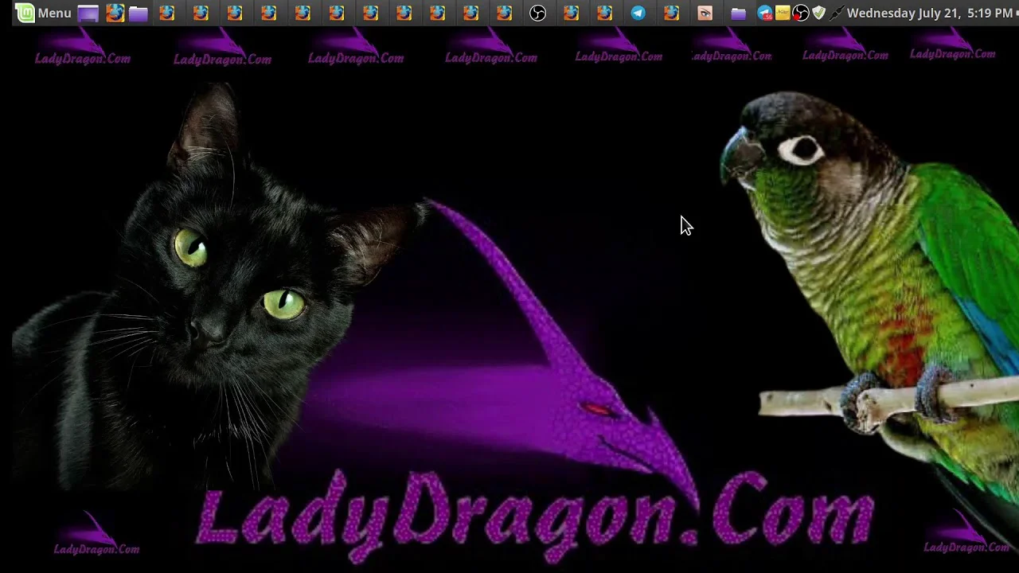This screenshot has width=1019, height=573.
Task: Open calendar from the date and time
Action: 929,13
